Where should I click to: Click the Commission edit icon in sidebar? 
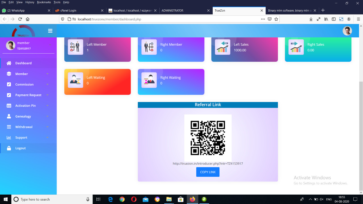[x=9, y=84]
